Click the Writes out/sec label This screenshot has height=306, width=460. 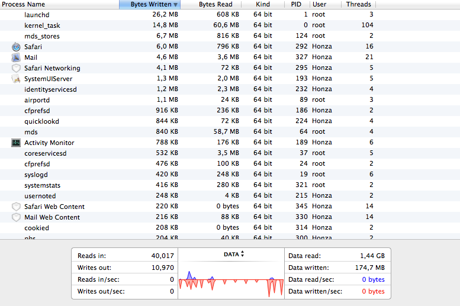(x=101, y=291)
